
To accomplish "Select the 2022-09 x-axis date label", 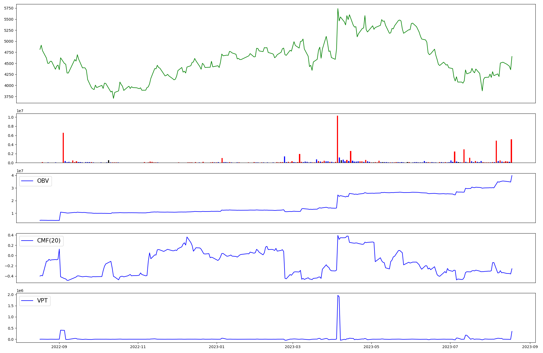I will [x=59, y=347].
